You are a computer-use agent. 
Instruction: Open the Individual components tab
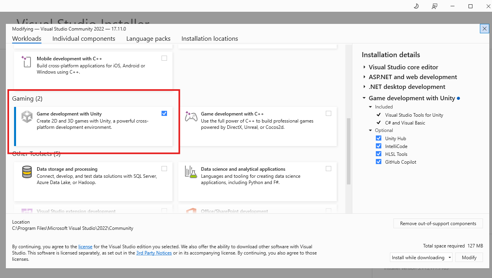coord(84,38)
